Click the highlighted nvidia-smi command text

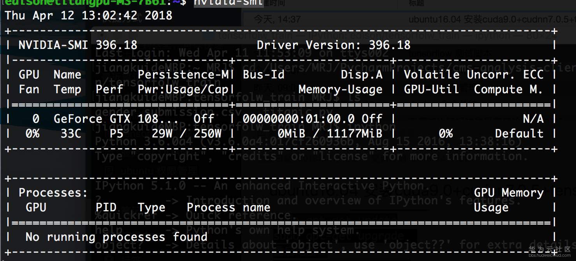pyautogui.click(x=228, y=3)
